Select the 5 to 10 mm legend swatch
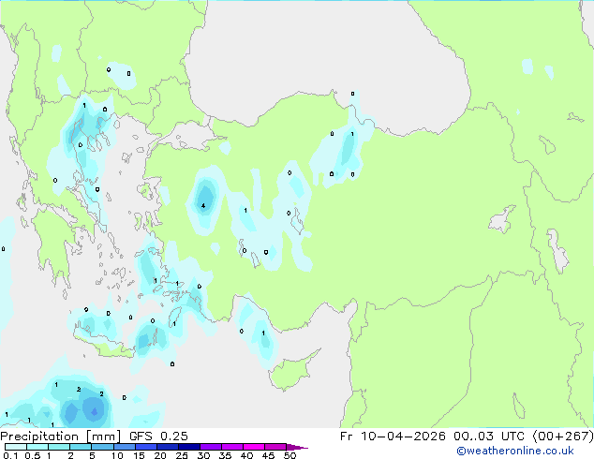The width and height of the screenshot is (594, 459). (102, 447)
